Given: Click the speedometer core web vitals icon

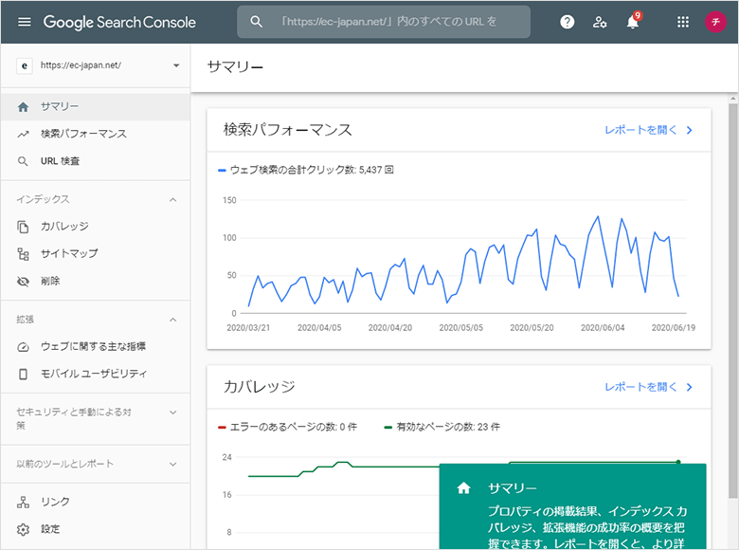Looking at the screenshot, I should coord(23,347).
